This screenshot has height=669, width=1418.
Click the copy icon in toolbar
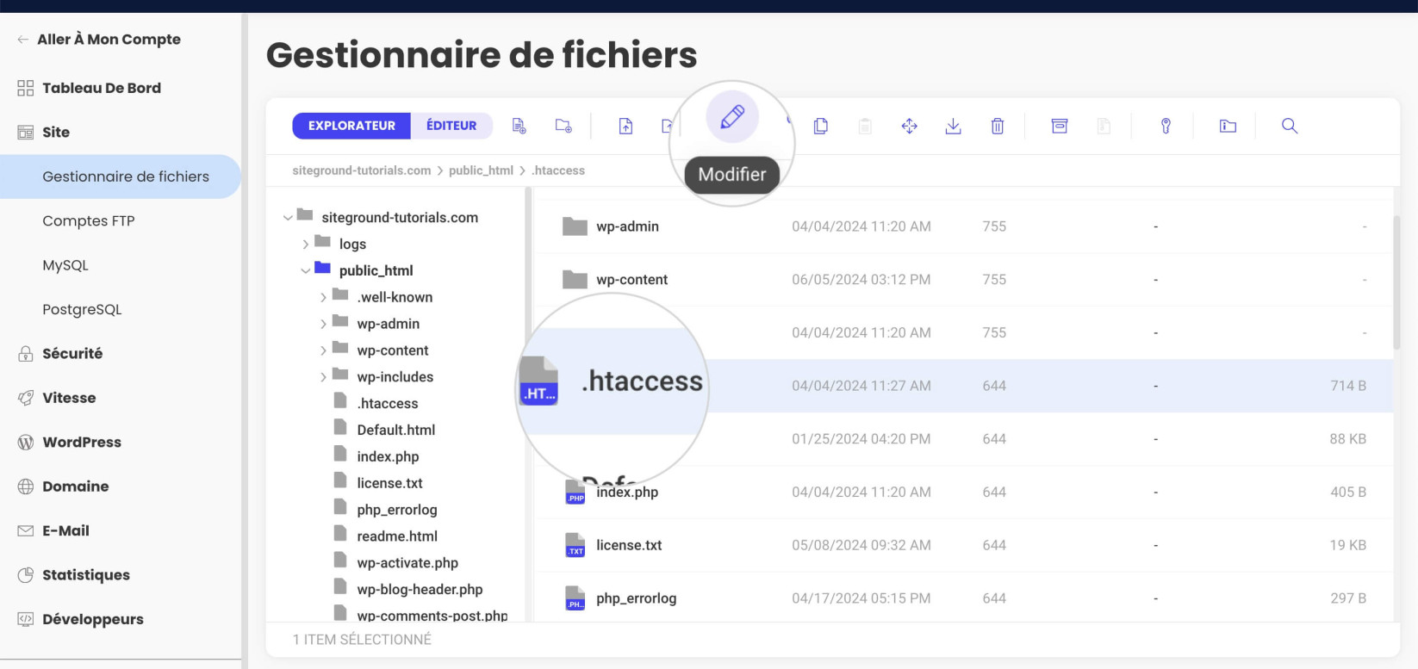[x=821, y=126]
